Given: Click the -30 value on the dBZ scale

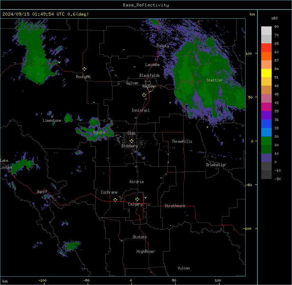Looking at the screenshot, I should click(x=277, y=179).
